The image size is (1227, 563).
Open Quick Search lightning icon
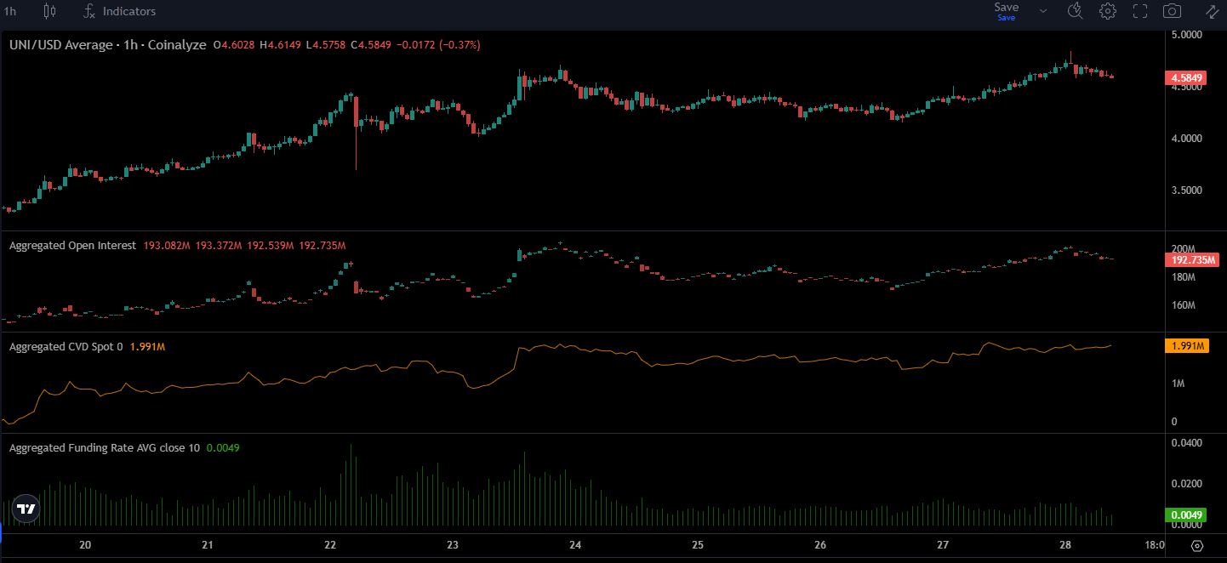[1075, 11]
